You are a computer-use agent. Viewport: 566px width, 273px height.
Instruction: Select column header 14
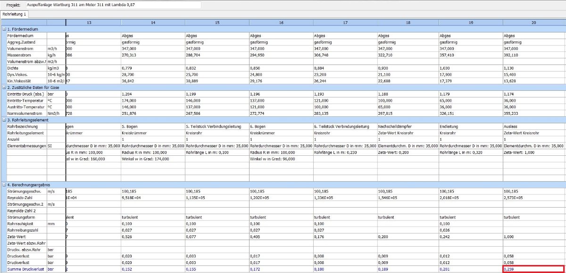coord(153,23)
